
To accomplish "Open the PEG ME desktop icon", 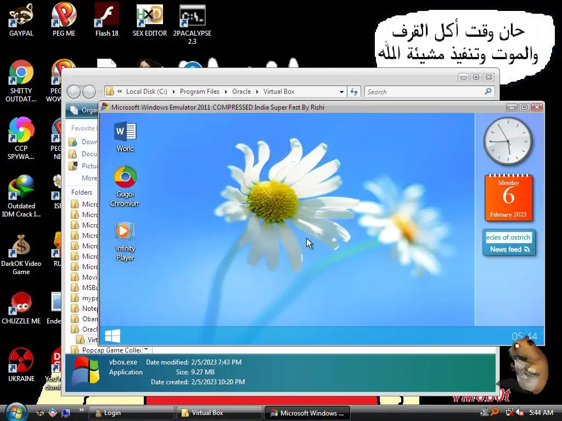I will coord(64,20).
